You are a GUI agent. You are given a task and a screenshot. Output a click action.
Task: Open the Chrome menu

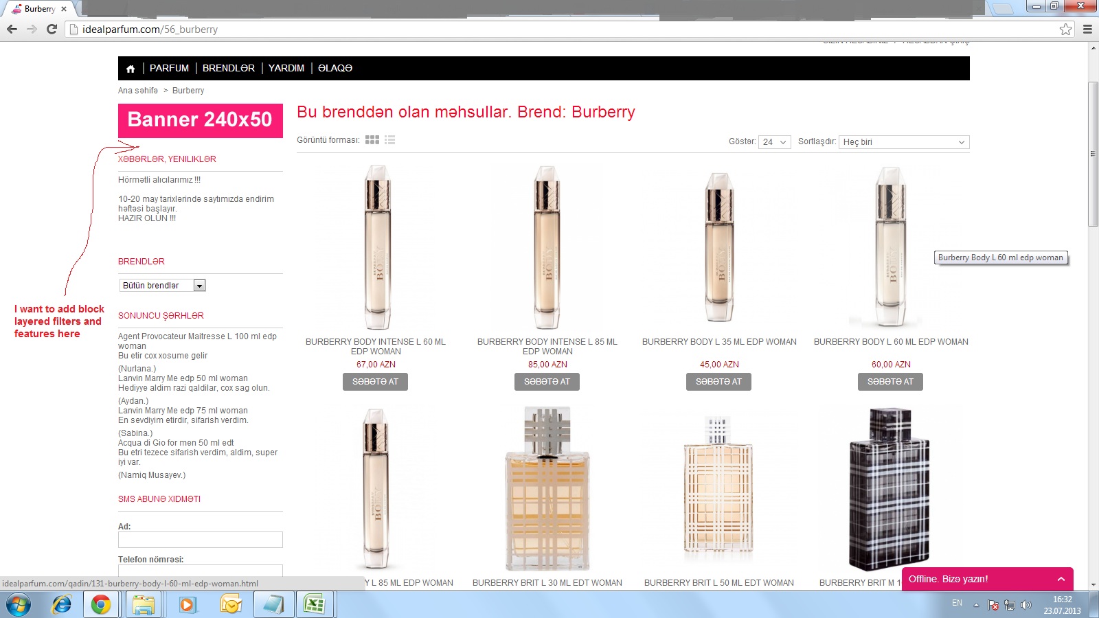click(1087, 29)
